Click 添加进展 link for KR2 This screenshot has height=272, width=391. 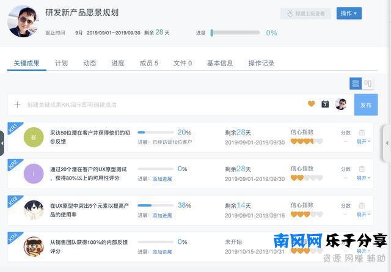(162, 179)
